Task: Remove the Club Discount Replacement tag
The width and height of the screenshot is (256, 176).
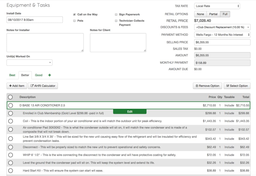Action: (197, 27)
